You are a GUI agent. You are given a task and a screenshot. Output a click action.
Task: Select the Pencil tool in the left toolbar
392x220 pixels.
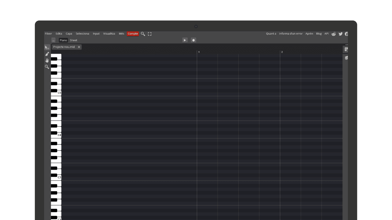tap(47, 54)
